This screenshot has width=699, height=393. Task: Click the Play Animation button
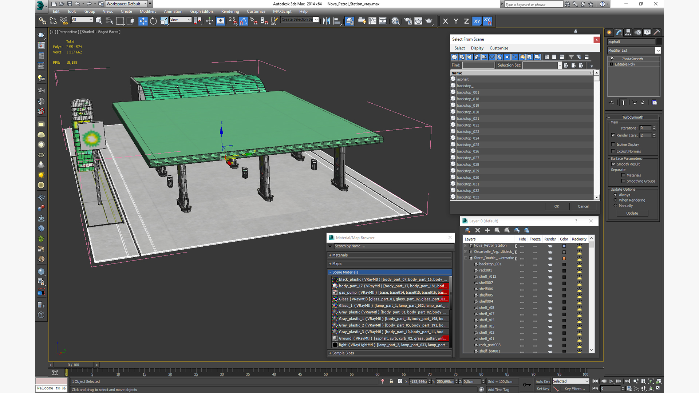pos(611,381)
